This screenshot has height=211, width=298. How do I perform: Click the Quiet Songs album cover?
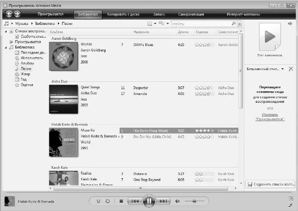63,99
